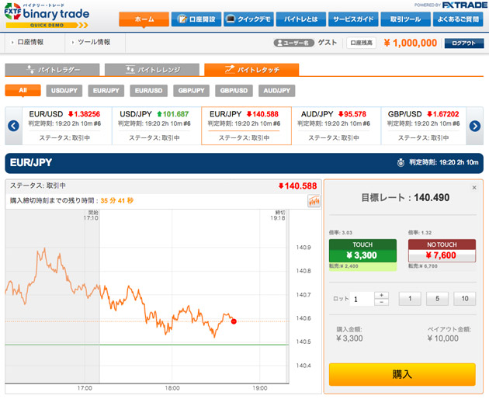
Task: Click the 購入金額 ¥3,300 value
Action: coord(349,338)
